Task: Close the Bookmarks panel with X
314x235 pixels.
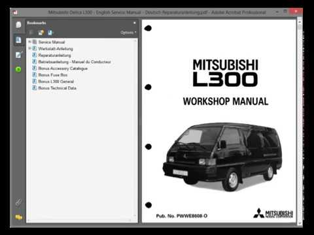Action: [x=135, y=23]
